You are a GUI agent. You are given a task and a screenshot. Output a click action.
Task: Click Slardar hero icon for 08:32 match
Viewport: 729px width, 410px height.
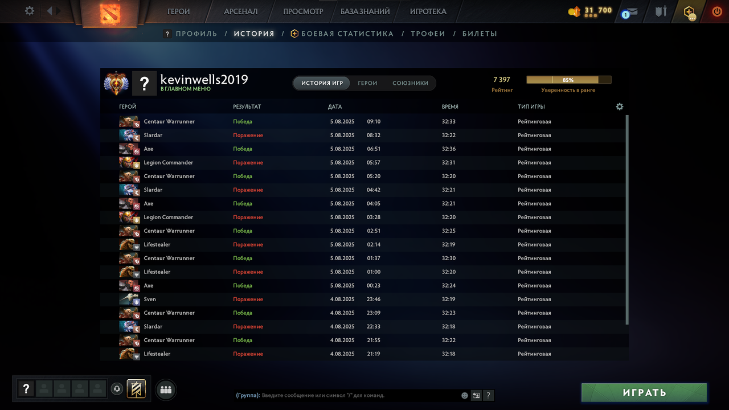pyautogui.click(x=129, y=135)
